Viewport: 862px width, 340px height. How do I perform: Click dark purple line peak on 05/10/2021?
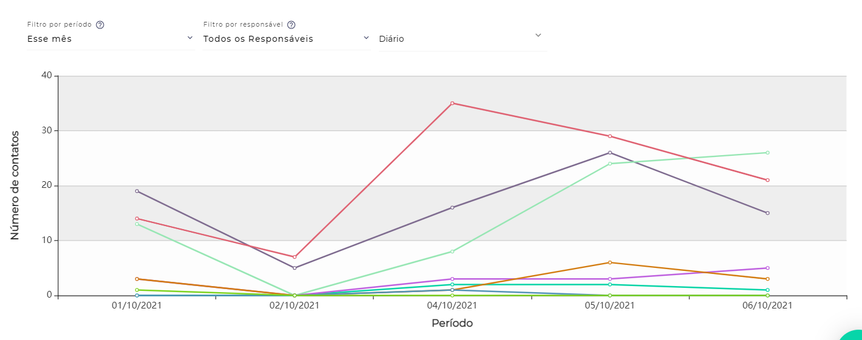tap(610, 153)
